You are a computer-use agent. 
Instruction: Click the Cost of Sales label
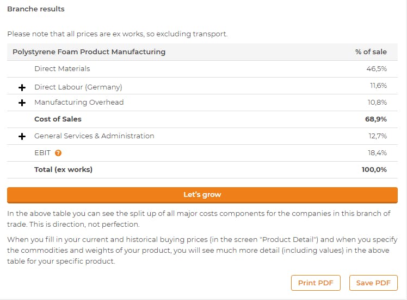click(58, 119)
